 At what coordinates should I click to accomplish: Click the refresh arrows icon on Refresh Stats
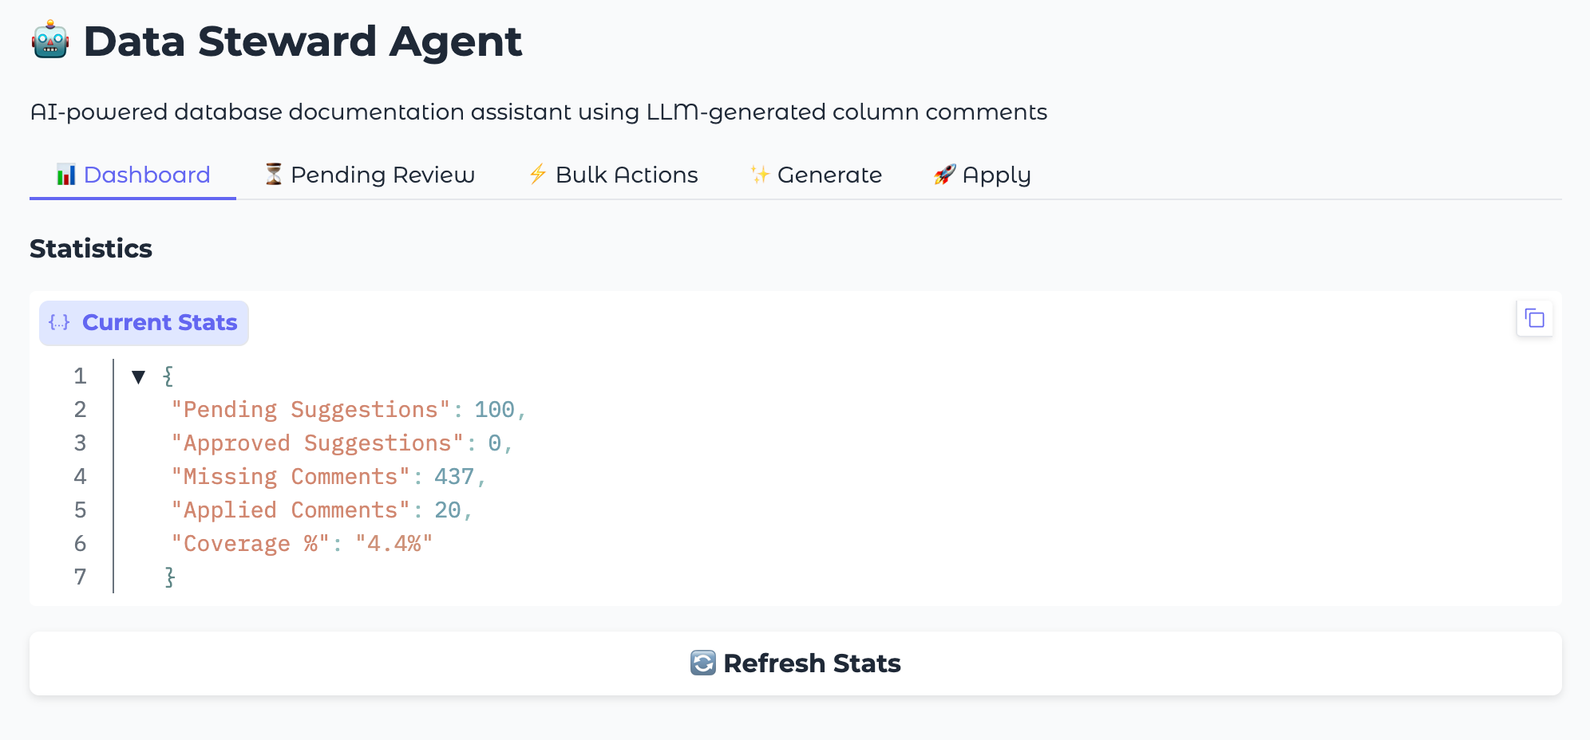702,663
